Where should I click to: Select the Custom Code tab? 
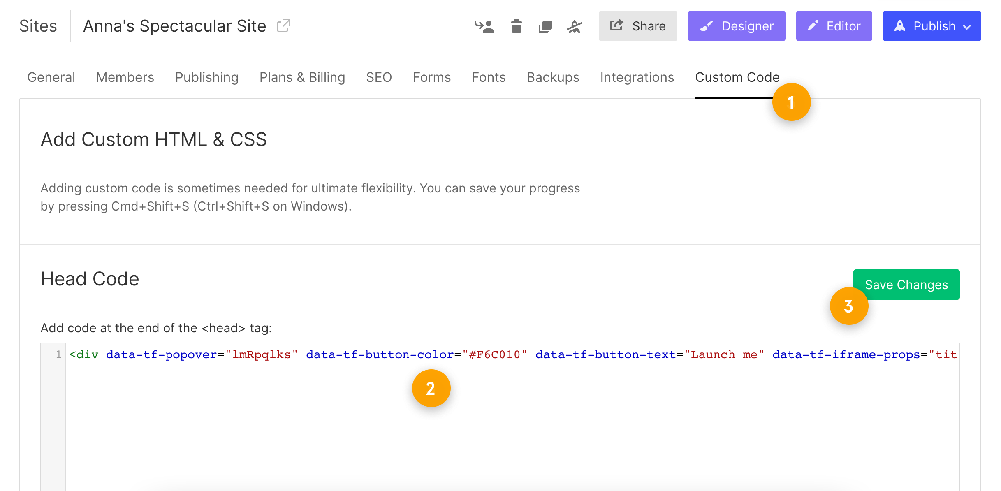[x=737, y=77]
